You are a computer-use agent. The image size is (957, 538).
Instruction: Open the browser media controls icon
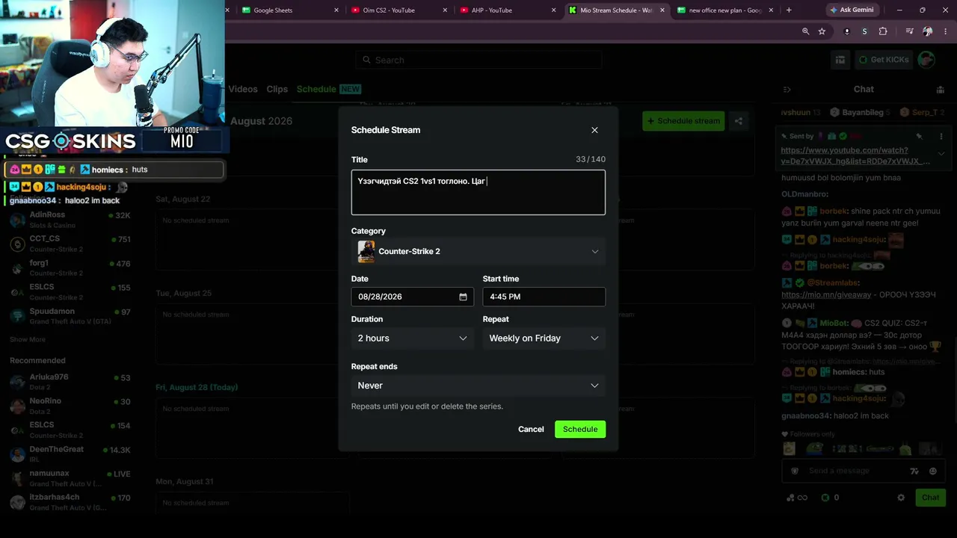(x=909, y=31)
